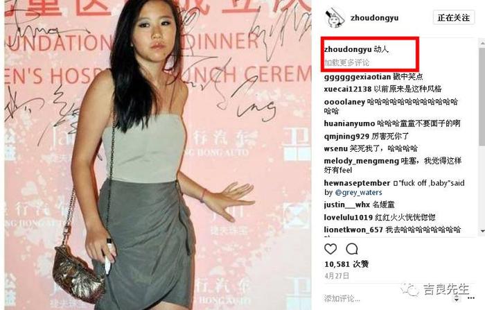Open the zhoudongyu username in the caption
485x310 pixels.
point(348,49)
